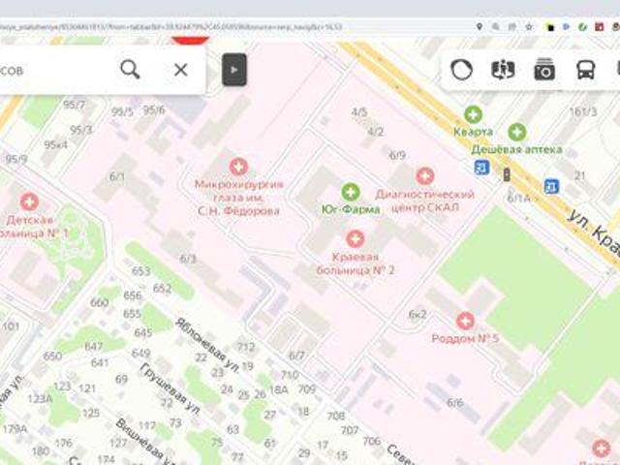Click the zoom magnifier in the address bar

pyautogui.click(x=495, y=27)
